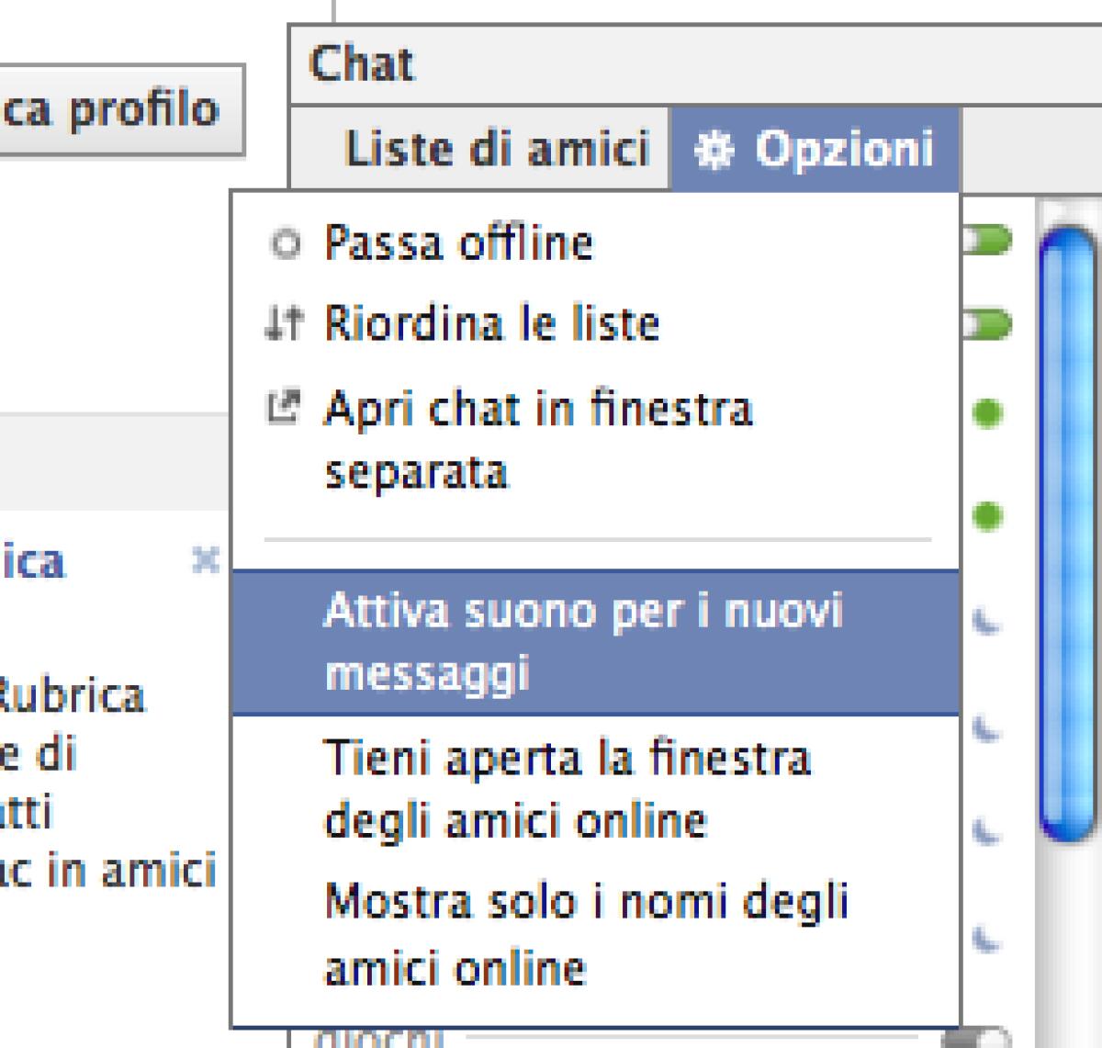Click the pop-out window icon beside Apri chat

(x=284, y=407)
